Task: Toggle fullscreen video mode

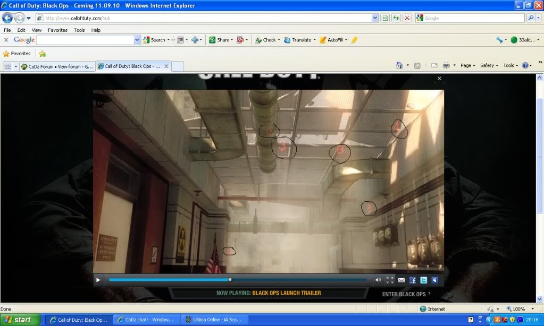Action: tap(390, 280)
